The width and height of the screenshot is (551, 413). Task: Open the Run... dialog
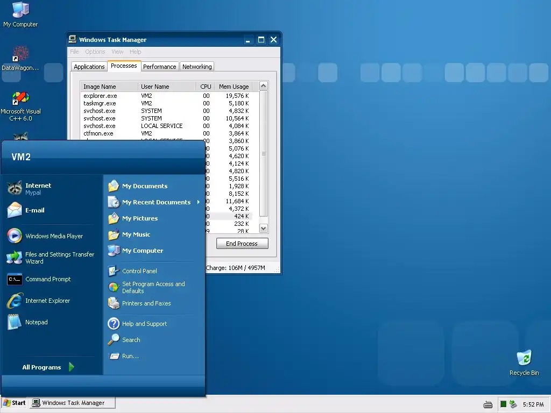coord(123,356)
